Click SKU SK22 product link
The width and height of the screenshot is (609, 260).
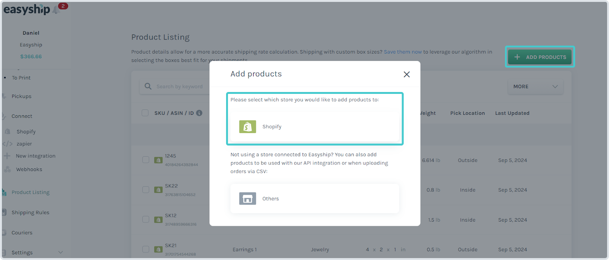point(171,186)
